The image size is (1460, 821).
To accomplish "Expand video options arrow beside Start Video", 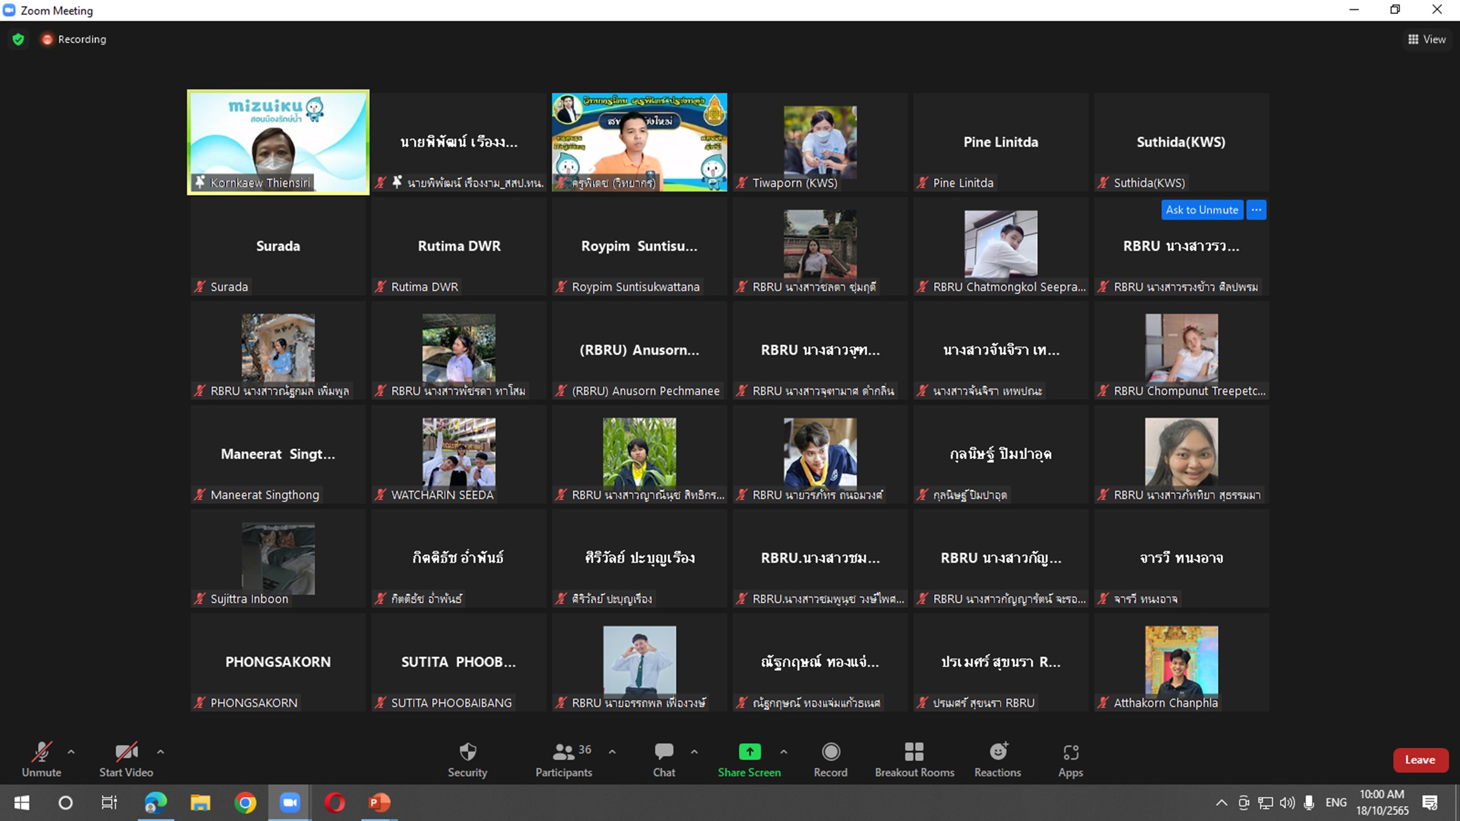I will tap(161, 752).
